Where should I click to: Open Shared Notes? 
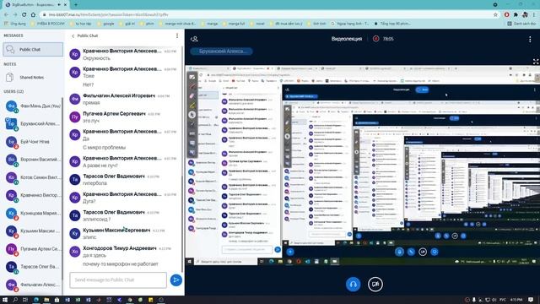coord(33,78)
